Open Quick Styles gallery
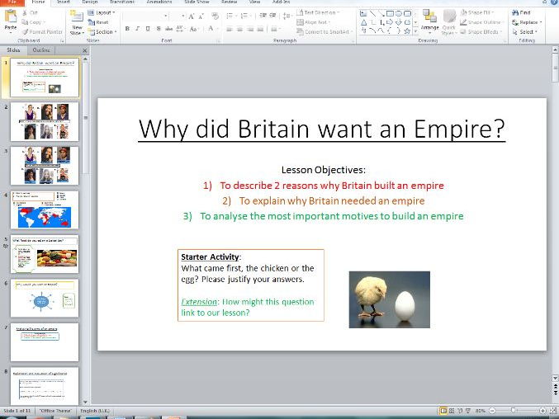The width and height of the screenshot is (559, 419). coord(449,22)
